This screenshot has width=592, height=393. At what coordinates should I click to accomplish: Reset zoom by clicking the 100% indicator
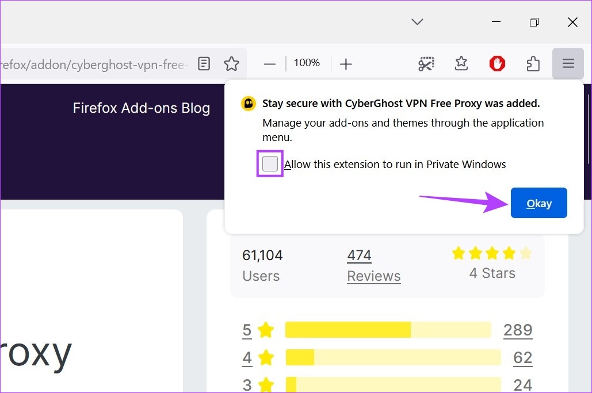tap(307, 63)
